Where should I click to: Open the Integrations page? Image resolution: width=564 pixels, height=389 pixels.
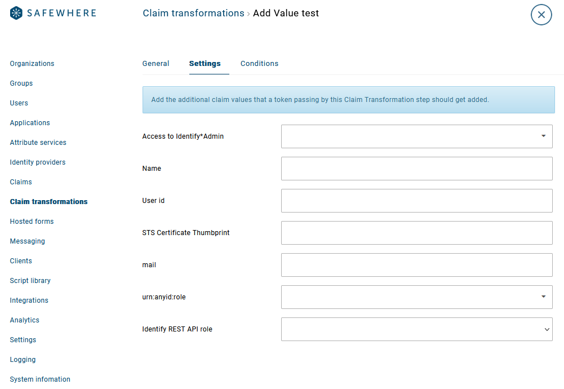click(x=29, y=300)
